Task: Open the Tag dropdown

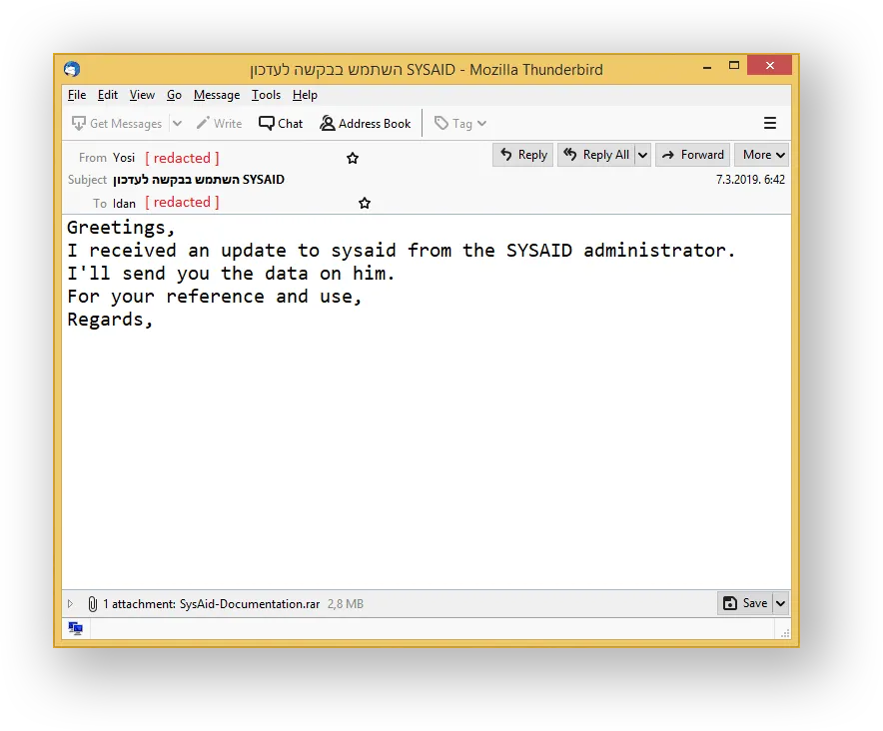Action: (x=460, y=124)
